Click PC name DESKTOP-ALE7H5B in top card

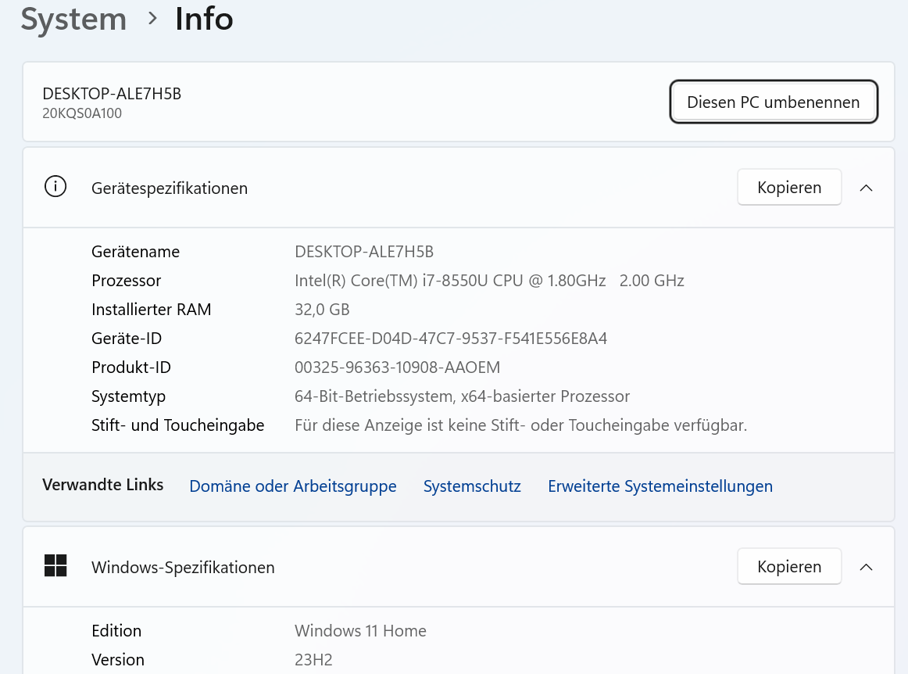[x=112, y=93]
